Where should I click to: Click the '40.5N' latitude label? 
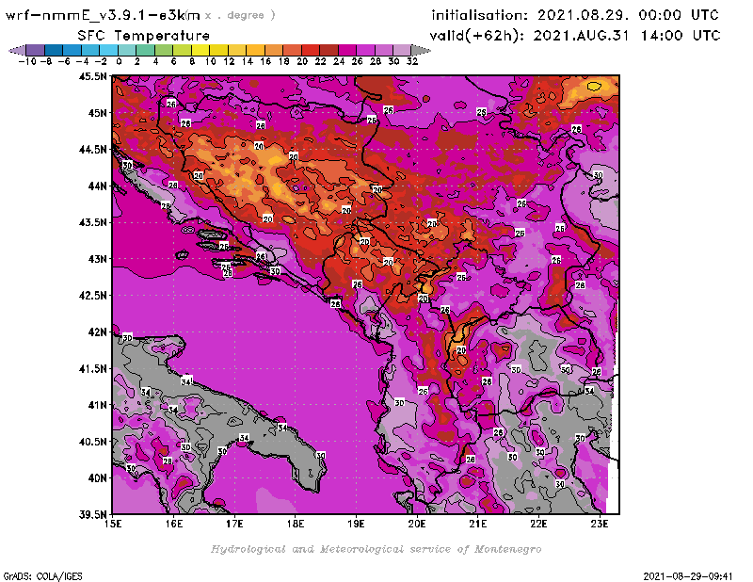(92, 442)
